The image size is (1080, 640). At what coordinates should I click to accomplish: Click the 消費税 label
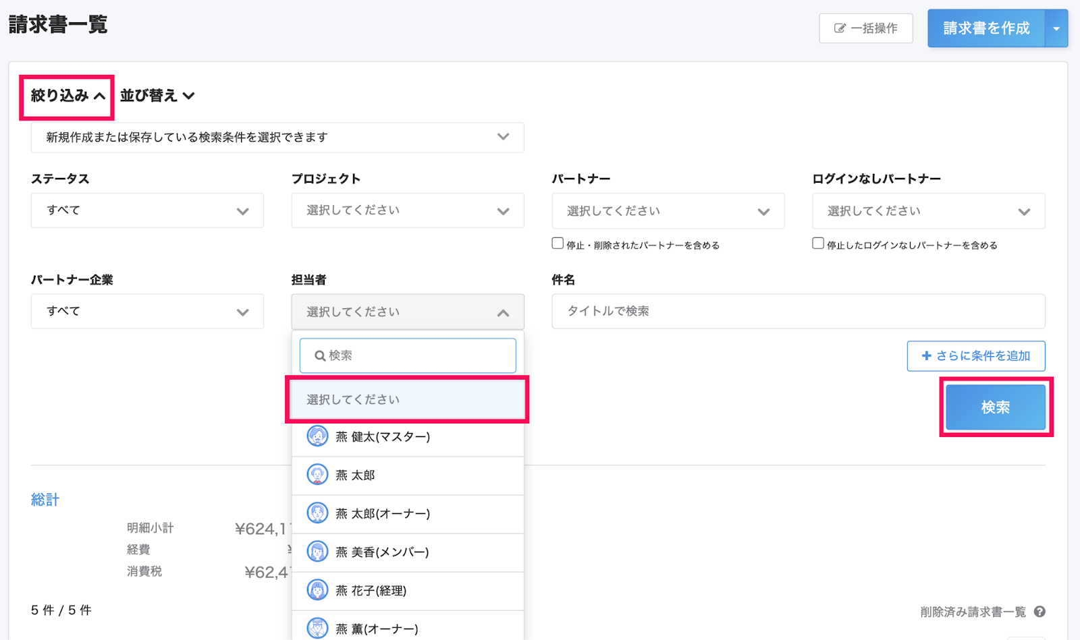[x=144, y=571]
